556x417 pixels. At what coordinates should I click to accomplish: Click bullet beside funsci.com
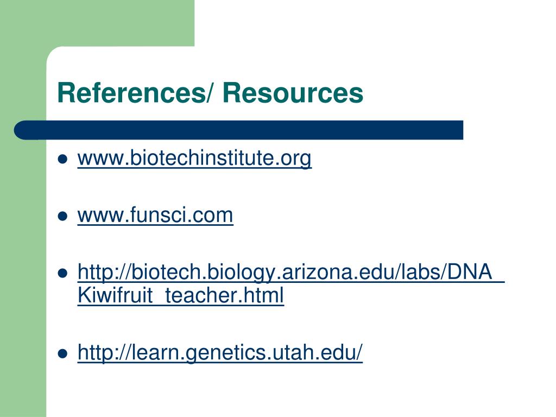click(62, 216)
